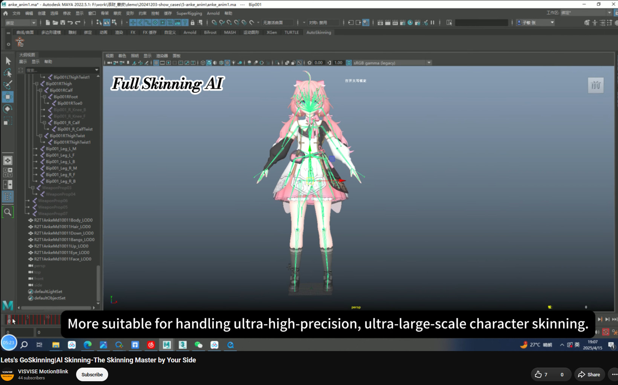
Task: Toggle select by hierarchy mode
Action: coord(99,23)
